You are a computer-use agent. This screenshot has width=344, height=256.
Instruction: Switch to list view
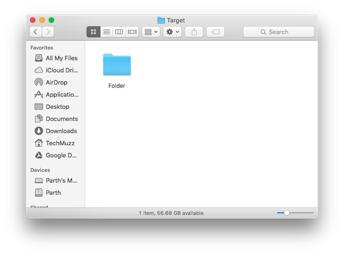107,32
